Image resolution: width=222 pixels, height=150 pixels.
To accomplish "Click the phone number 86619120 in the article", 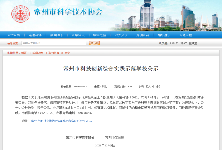I will point(47,113).
